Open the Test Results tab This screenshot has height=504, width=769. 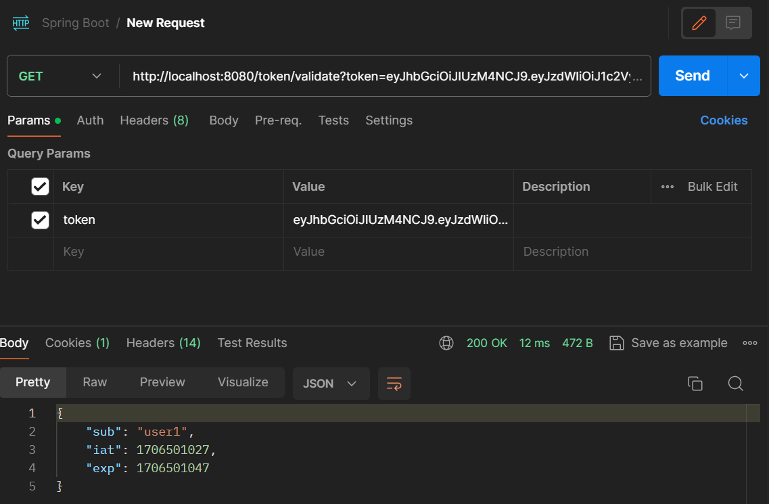tap(252, 343)
